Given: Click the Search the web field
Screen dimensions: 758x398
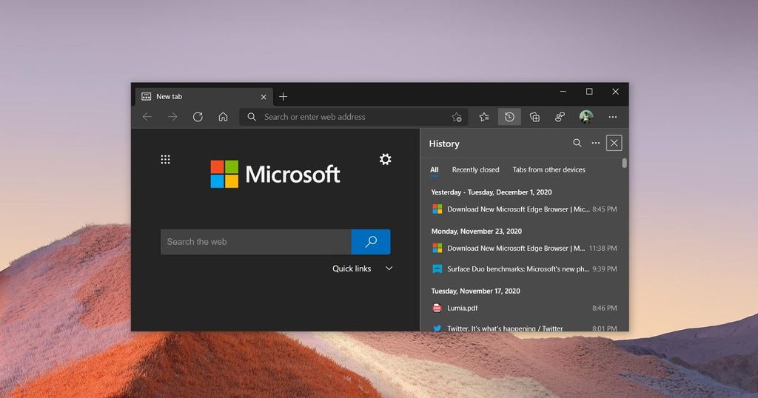Looking at the screenshot, I should (255, 242).
